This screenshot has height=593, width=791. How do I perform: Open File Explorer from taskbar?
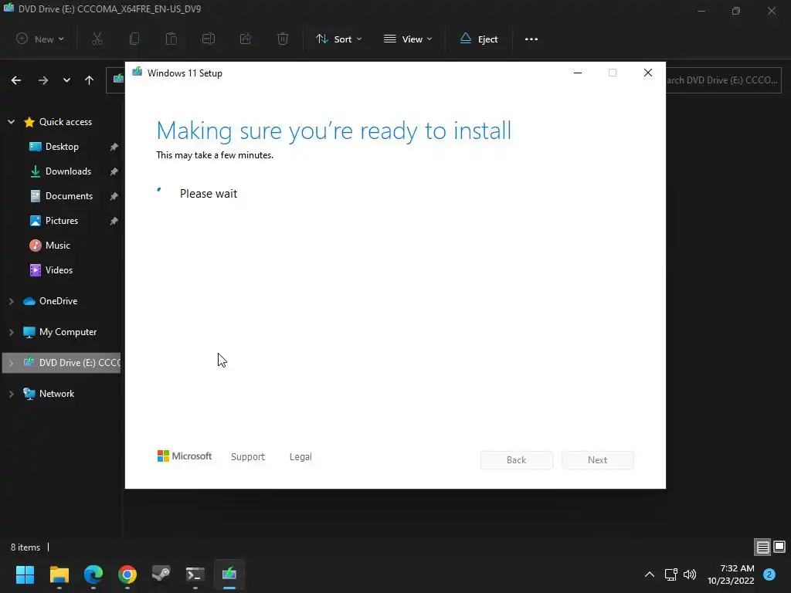[x=59, y=574]
